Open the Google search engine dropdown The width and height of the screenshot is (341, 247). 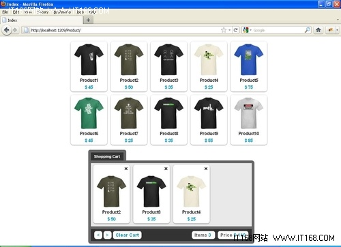point(247,30)
